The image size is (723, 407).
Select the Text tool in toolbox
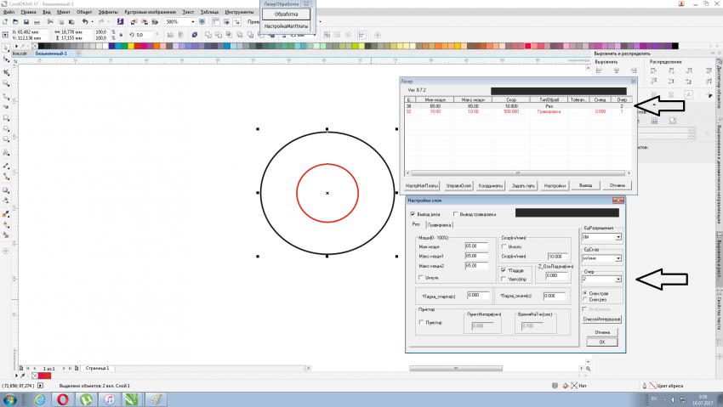coord(7,151)
